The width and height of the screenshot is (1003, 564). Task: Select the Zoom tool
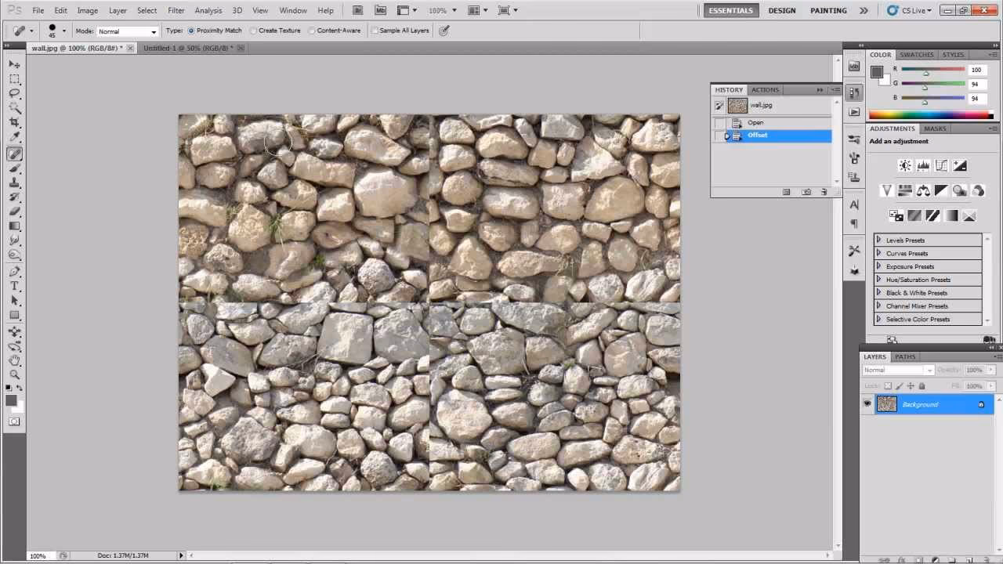[x=15, y=375]
